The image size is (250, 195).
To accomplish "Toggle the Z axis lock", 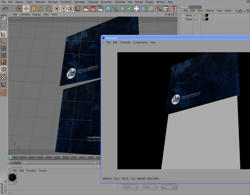I will (x=71, y=8).
